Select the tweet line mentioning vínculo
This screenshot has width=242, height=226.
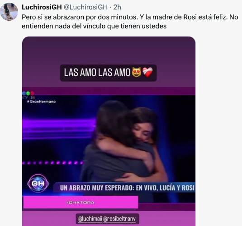point(94,26)
